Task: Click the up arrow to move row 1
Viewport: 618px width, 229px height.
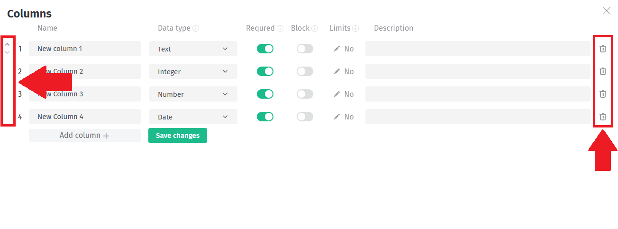Action: [x=7, y=45]
